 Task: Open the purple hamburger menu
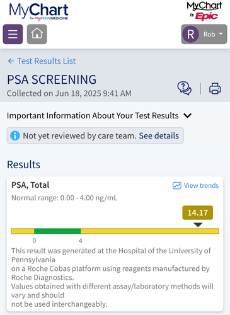pyautogui.click(x=13, y=34)
